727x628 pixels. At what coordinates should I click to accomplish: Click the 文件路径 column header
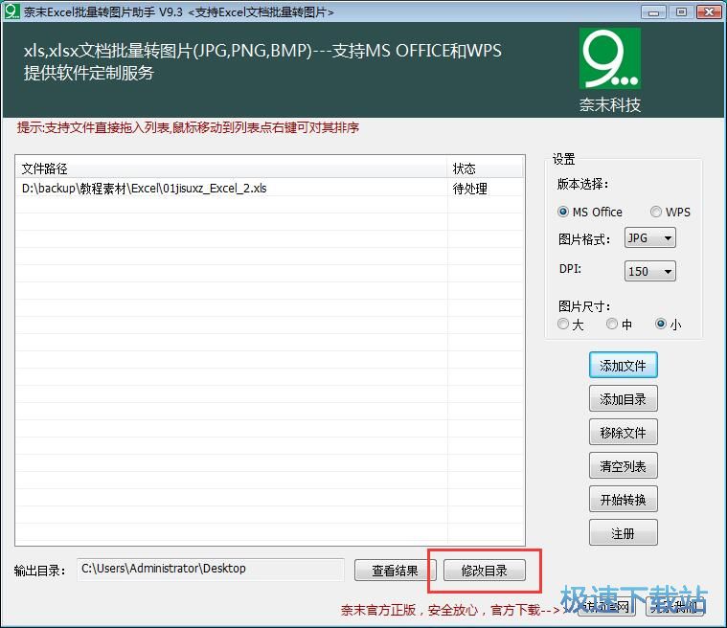(232, 168)
